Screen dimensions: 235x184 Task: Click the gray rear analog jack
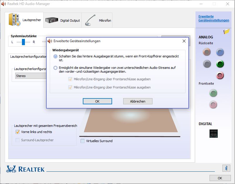207,64
